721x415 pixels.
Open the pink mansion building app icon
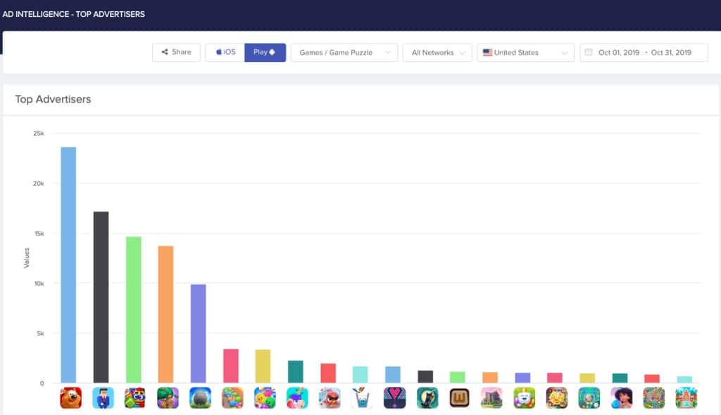(491, 398)
